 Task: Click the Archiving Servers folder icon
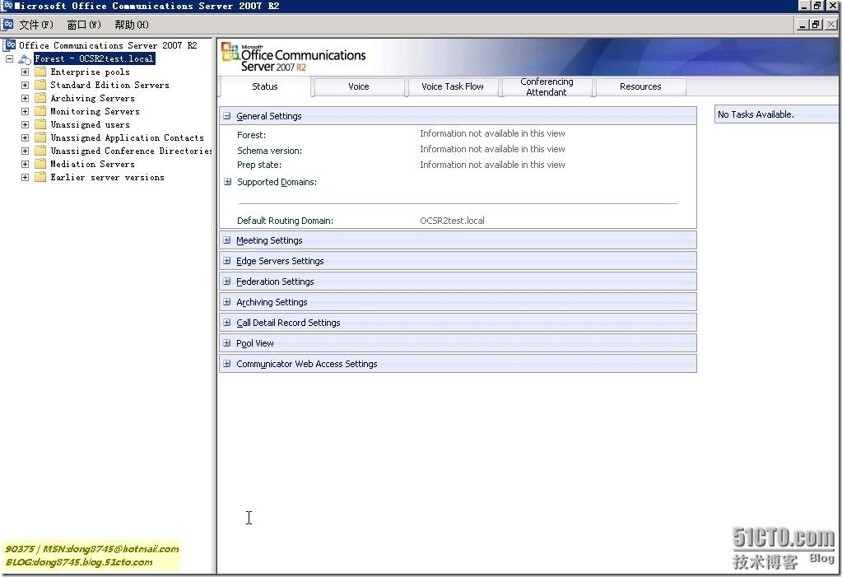(x=40, y=98)
